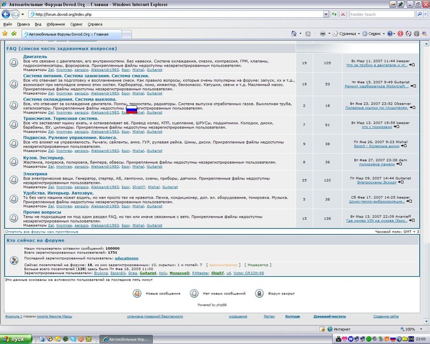Open the Страница toolbar dropdown
Viewport: 430px width, 344px height.
[346, 34]
